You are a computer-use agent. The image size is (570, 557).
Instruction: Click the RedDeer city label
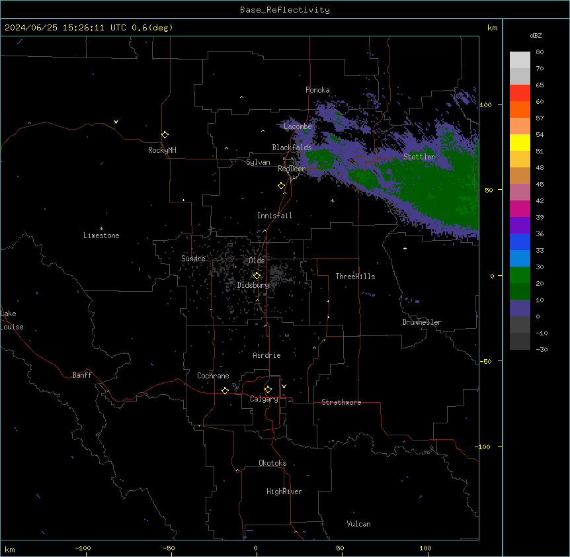tap(292, 169)
